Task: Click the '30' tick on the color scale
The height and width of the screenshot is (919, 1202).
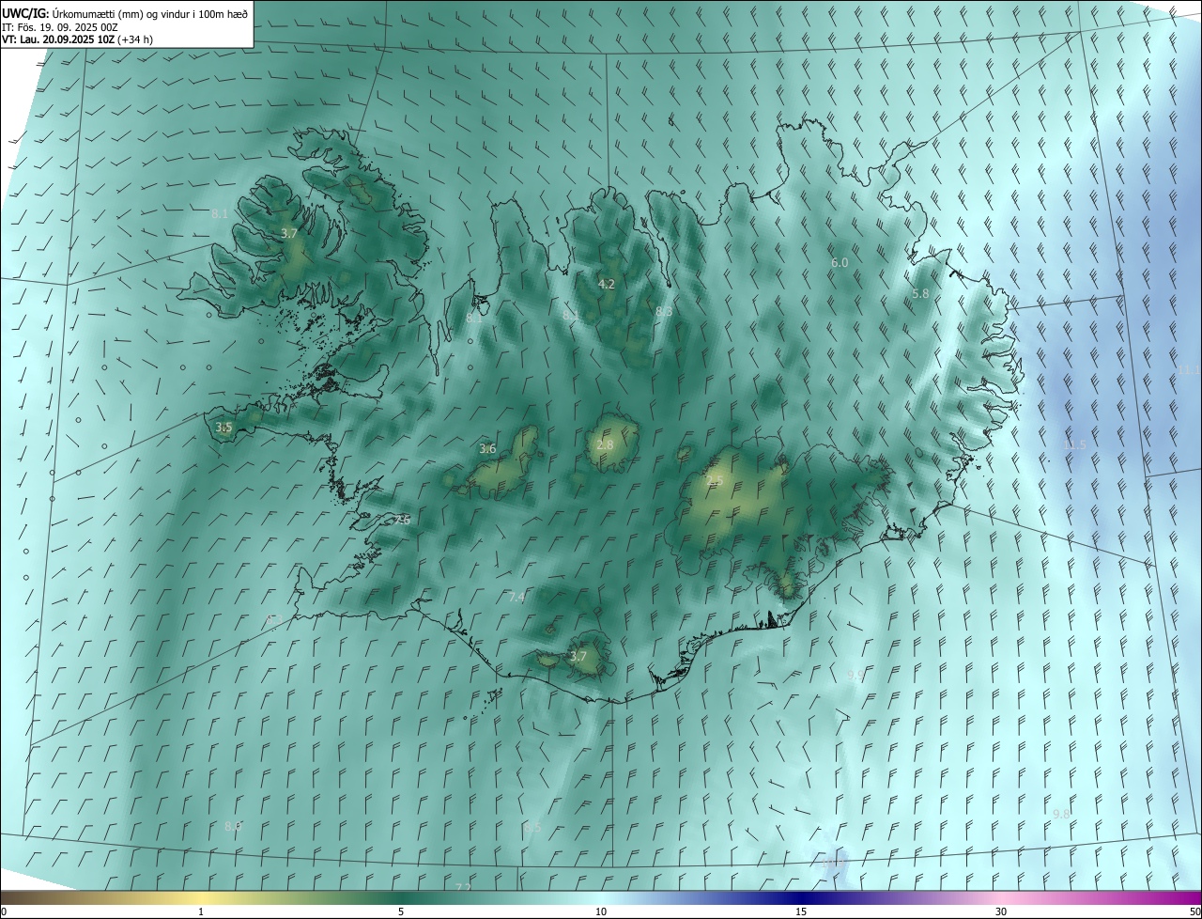Action: 1001,911
